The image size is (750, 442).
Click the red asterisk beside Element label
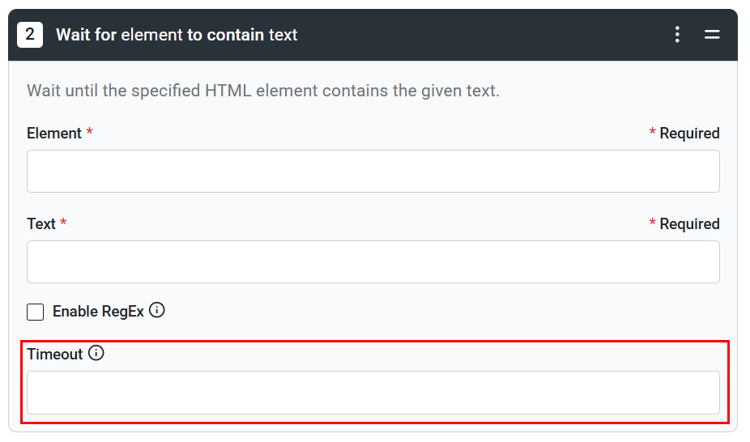(x=89, y=133)
